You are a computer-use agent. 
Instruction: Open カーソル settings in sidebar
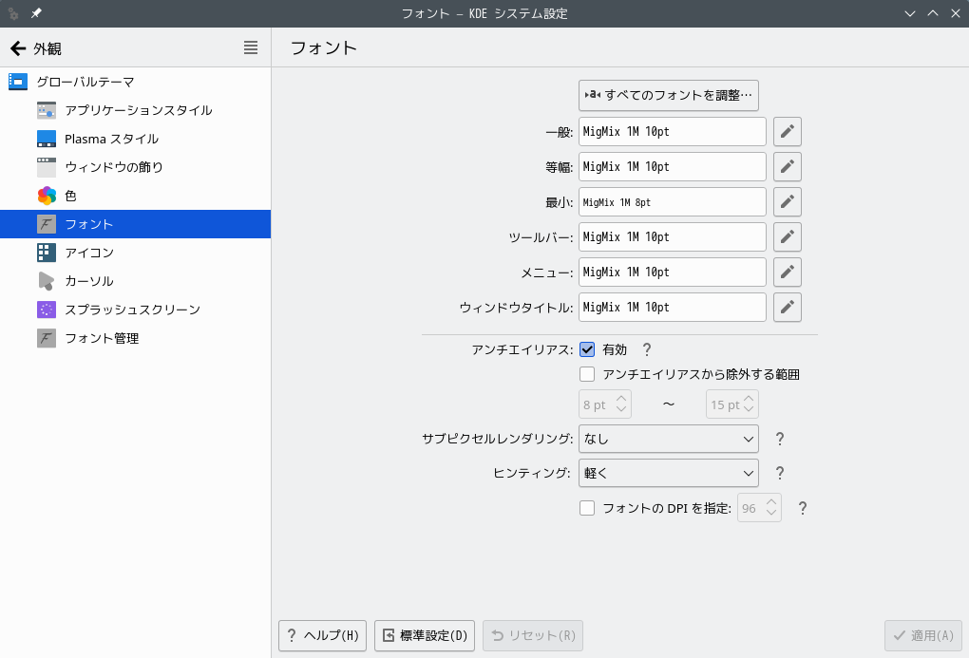click(x=89, y=281)
